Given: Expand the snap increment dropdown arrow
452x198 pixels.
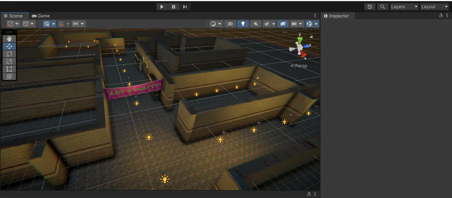Looking at the screenshot, I should point(82,24).
